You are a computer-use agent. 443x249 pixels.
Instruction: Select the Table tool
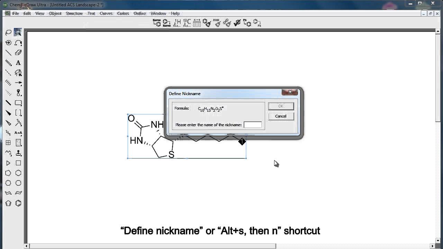coord(8,143)
